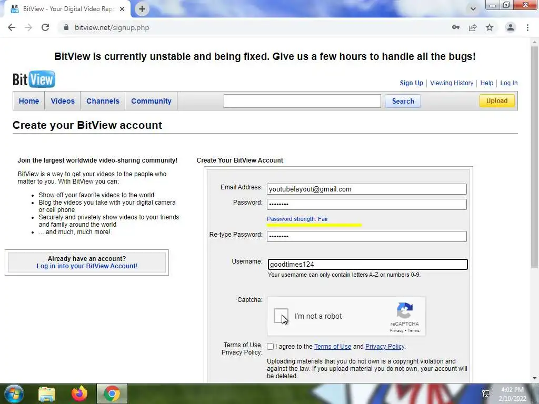Open the Privacy Policy link

click(385, 347)
